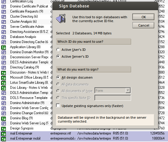Click the Decommission Server Report icon

tap(4, 57)
